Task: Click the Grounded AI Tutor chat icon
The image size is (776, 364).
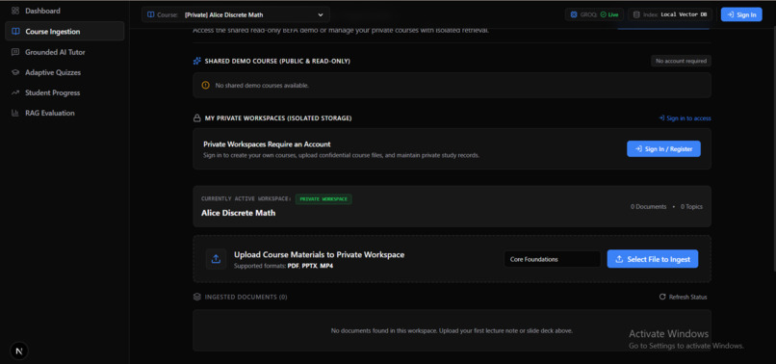Action: 15,52
